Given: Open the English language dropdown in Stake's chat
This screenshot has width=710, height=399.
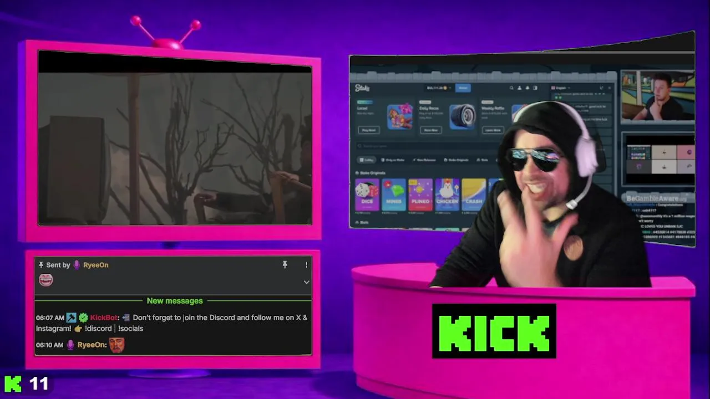Looking at the screenshot, I should [560, 88].
